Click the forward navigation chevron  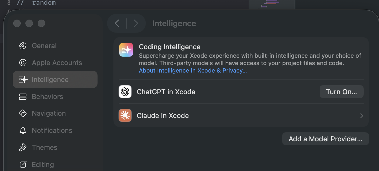(x=136, y=23)
